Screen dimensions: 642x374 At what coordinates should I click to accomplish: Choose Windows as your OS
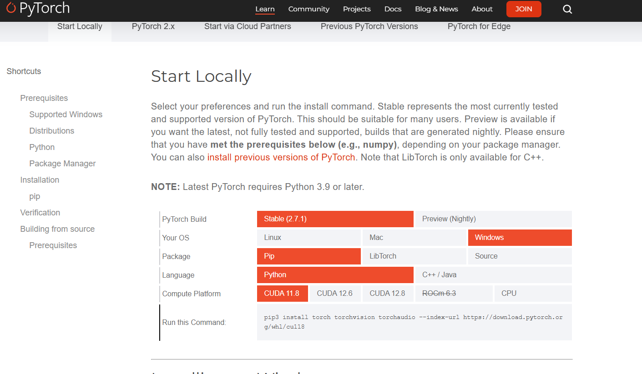[x=520, y=238]
